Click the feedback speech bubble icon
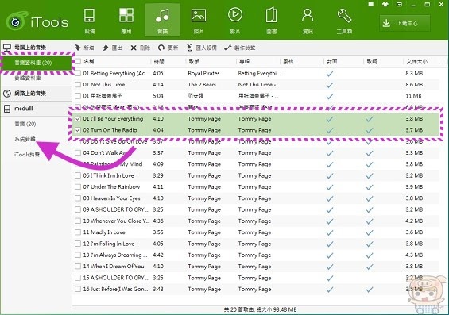 point(371,5)
